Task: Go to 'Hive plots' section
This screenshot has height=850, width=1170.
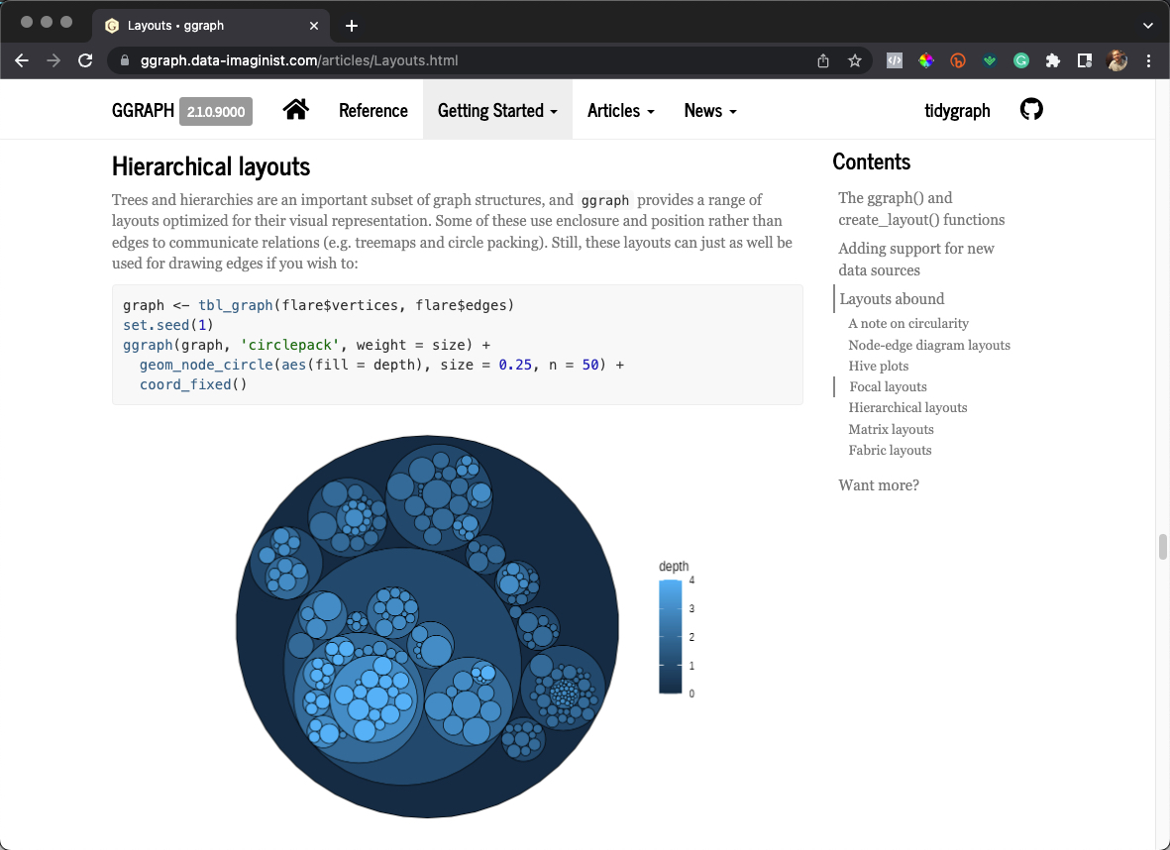Action: 879,366
